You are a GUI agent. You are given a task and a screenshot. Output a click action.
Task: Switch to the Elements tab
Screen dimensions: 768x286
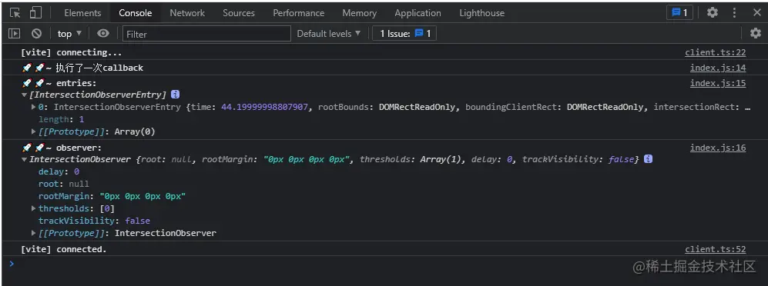pos(82,13)
